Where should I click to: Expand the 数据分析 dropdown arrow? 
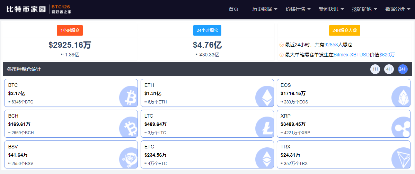tap(409, 9)
